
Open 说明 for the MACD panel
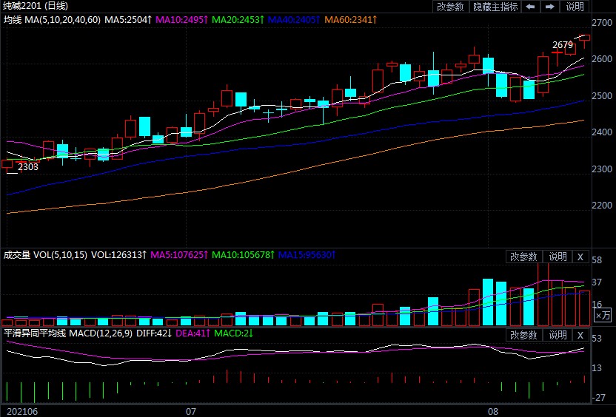[x=556, y=335]
